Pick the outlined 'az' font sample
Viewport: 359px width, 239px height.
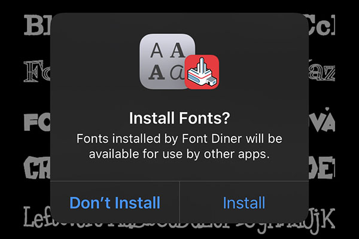[322, 72]
